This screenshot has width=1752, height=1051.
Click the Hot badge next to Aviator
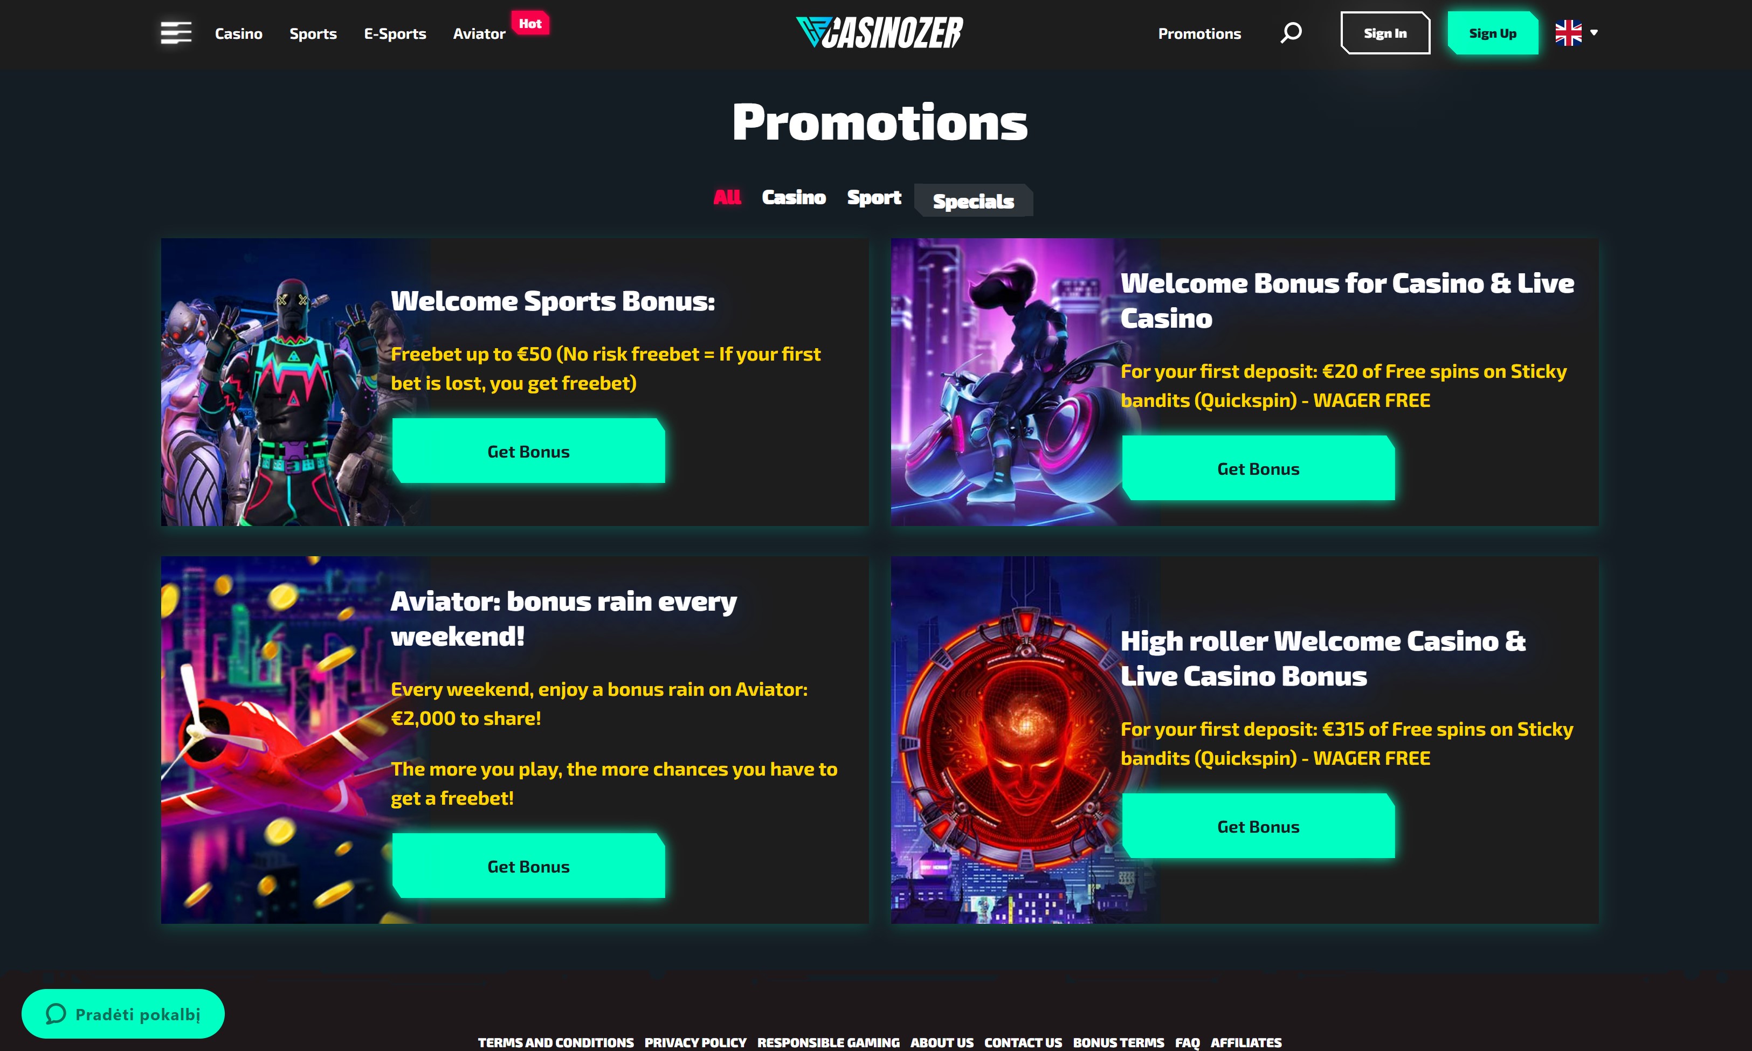(530, 23)
